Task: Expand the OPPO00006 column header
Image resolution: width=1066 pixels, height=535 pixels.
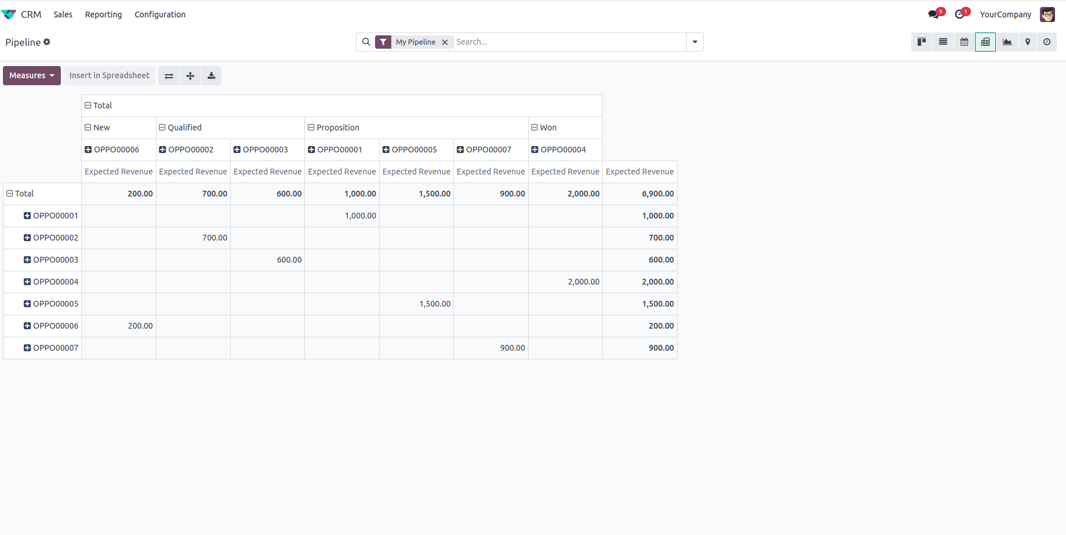Action: pyautogui.click(x=119, y=150)
